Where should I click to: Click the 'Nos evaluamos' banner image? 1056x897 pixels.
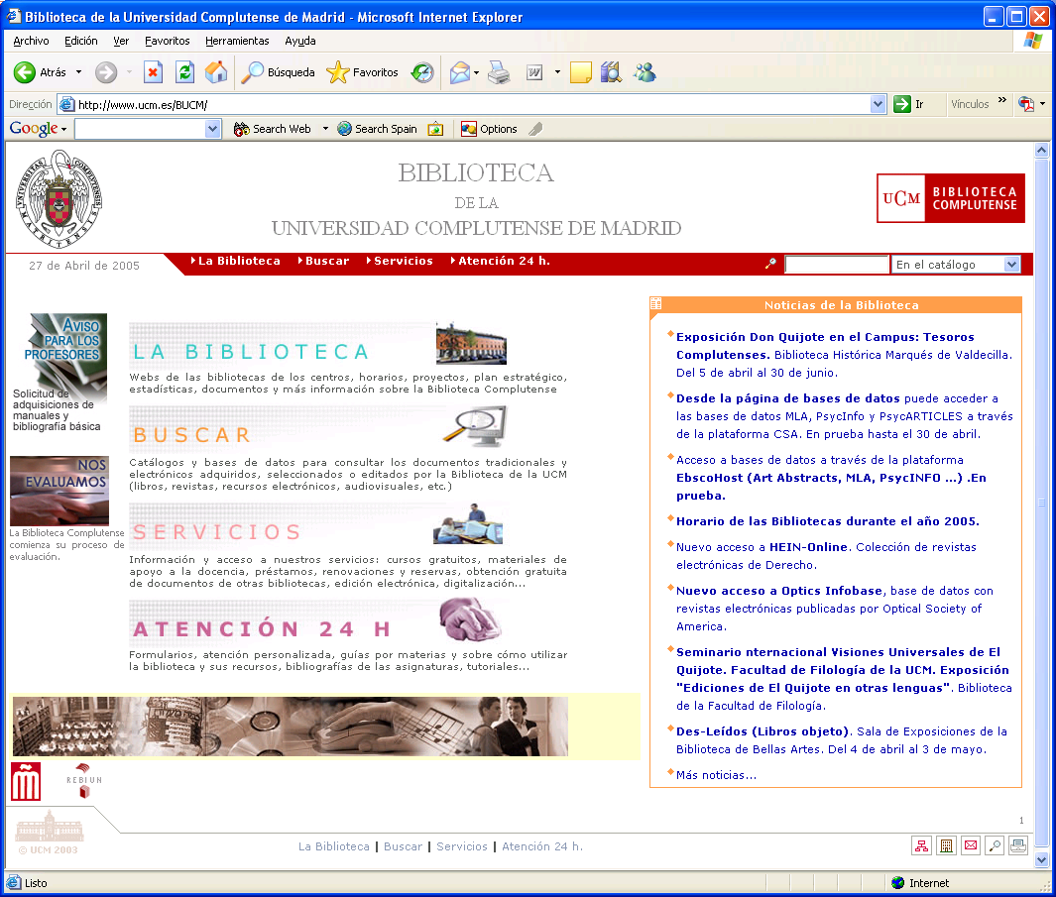pos(59,491)
